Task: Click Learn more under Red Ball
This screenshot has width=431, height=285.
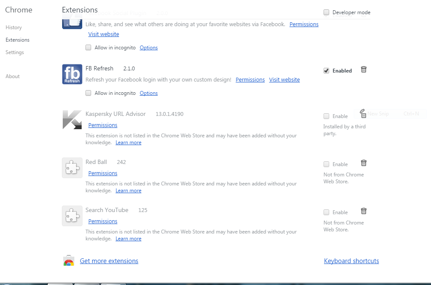Action: [128, 191]
